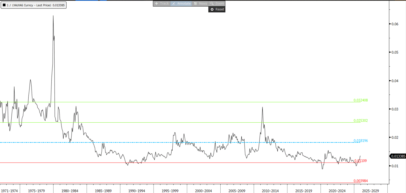
Task: Click the 0.013385 last price tag
Action: [398, 156]
